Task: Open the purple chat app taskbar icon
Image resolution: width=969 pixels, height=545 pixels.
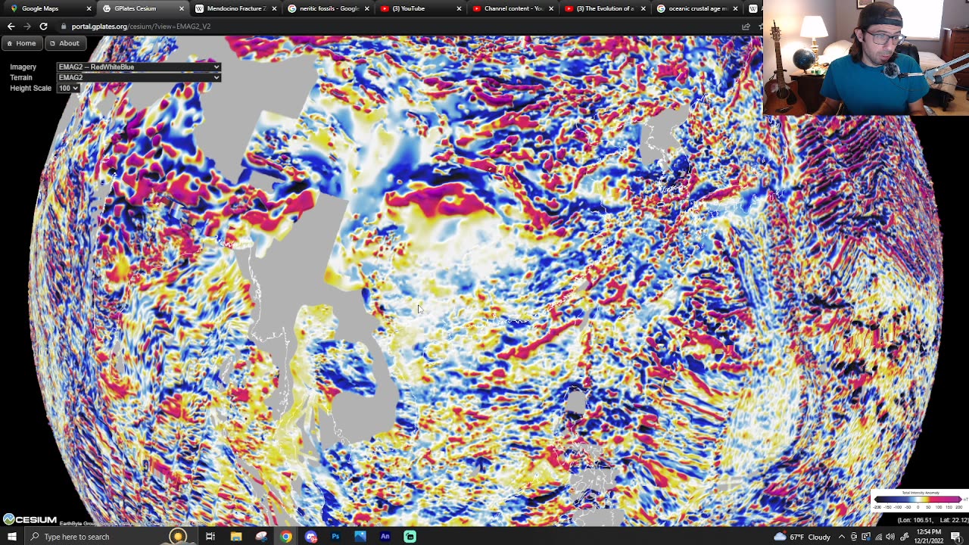Action: pos(311,537)
